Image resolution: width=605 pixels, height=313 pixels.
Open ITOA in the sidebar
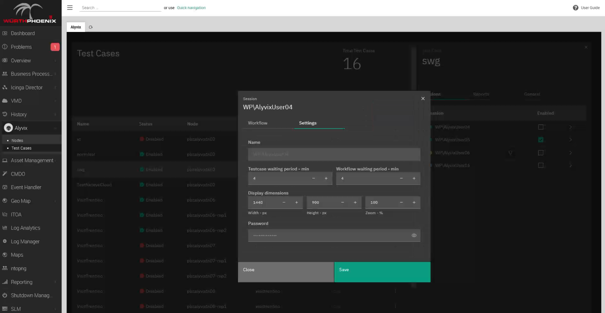click(x=16, y=214)
